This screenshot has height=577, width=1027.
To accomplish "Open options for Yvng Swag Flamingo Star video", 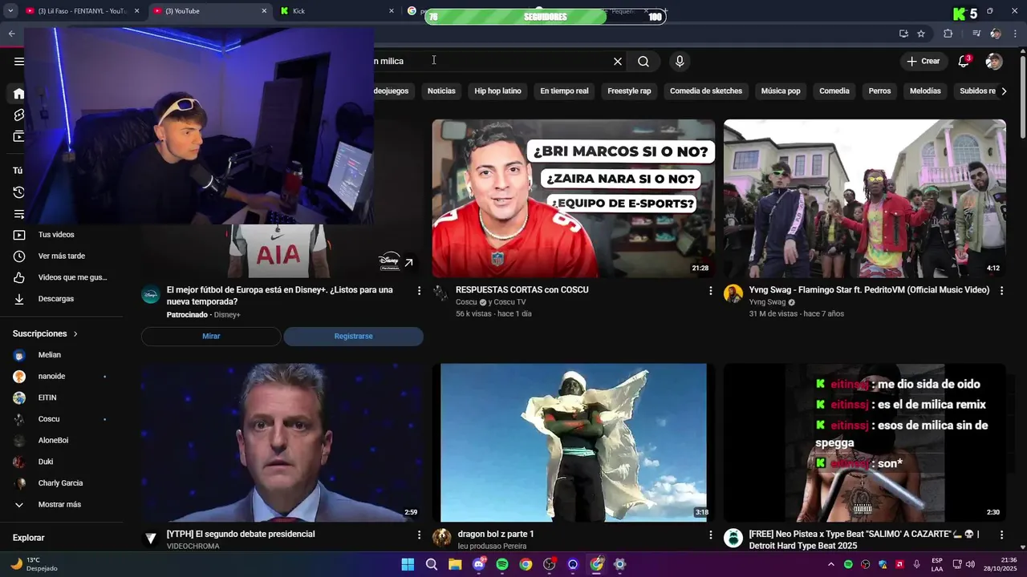I will click(1001, 291).
